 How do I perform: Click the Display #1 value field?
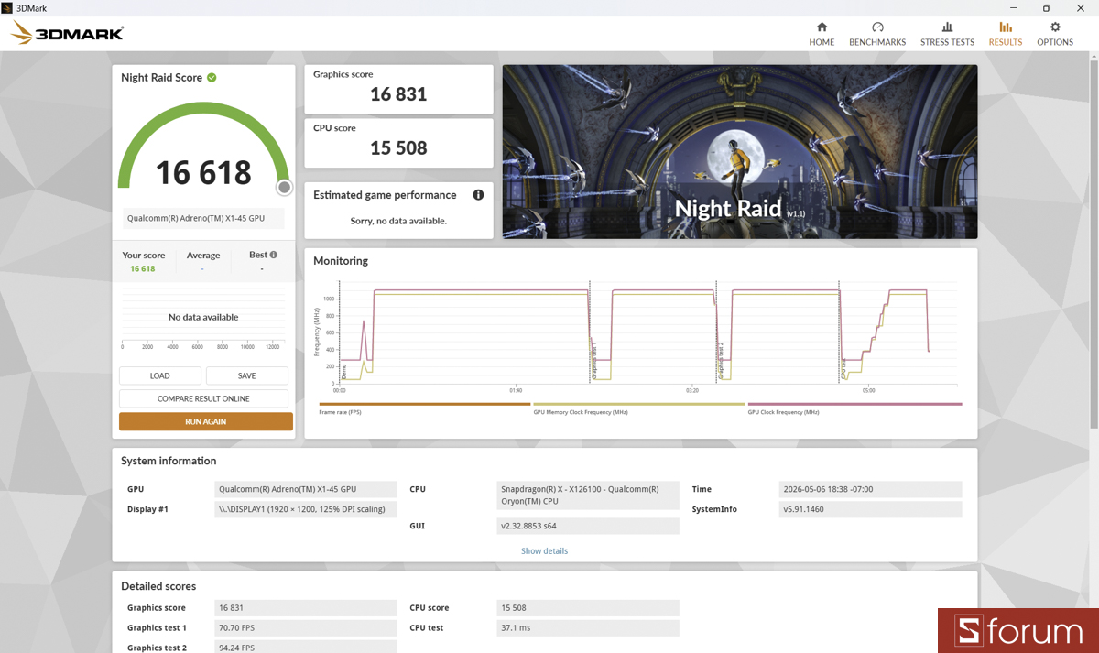point(306,509)
